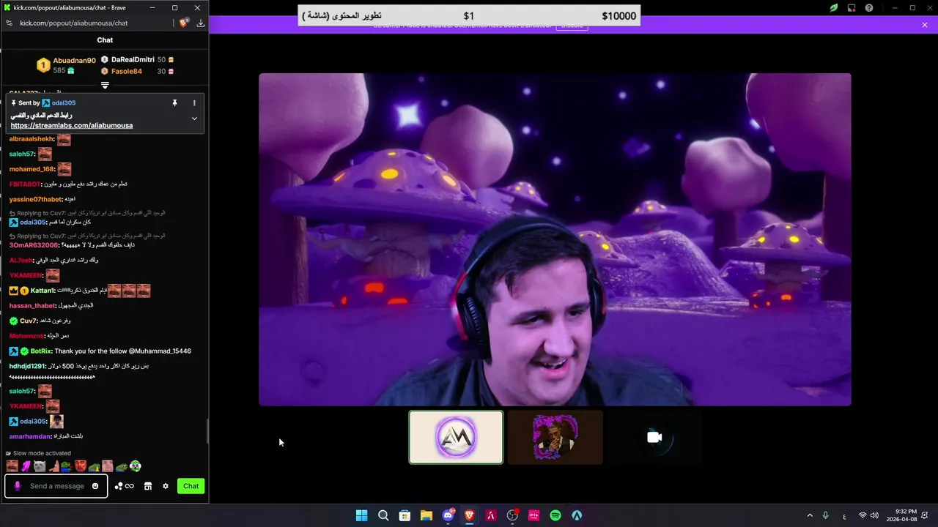Insert the white cat emote

pos(40,466)
